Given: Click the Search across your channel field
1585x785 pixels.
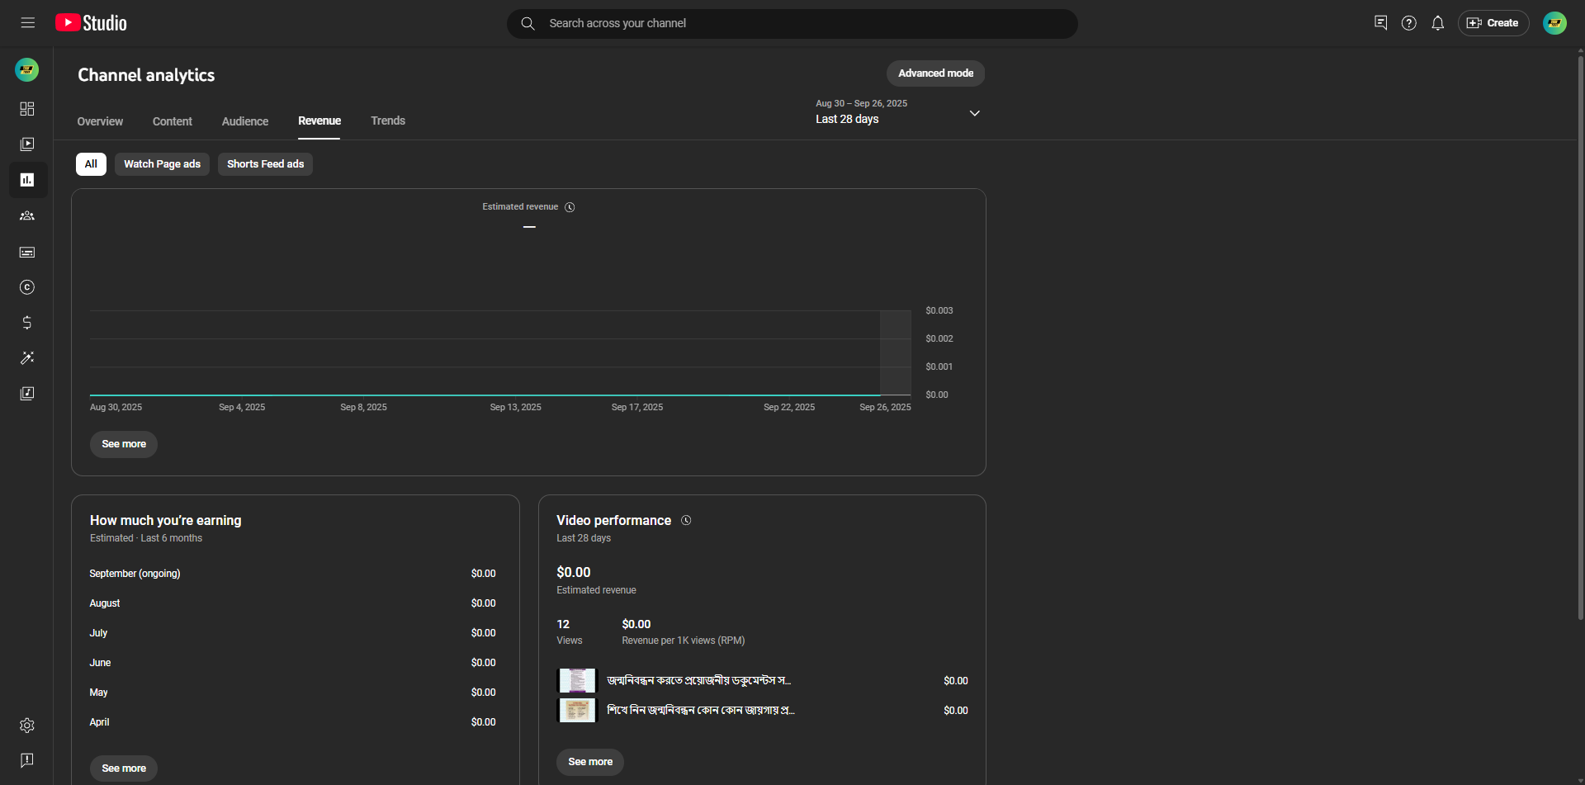Looking at the screenshot, I should point(792,24).
